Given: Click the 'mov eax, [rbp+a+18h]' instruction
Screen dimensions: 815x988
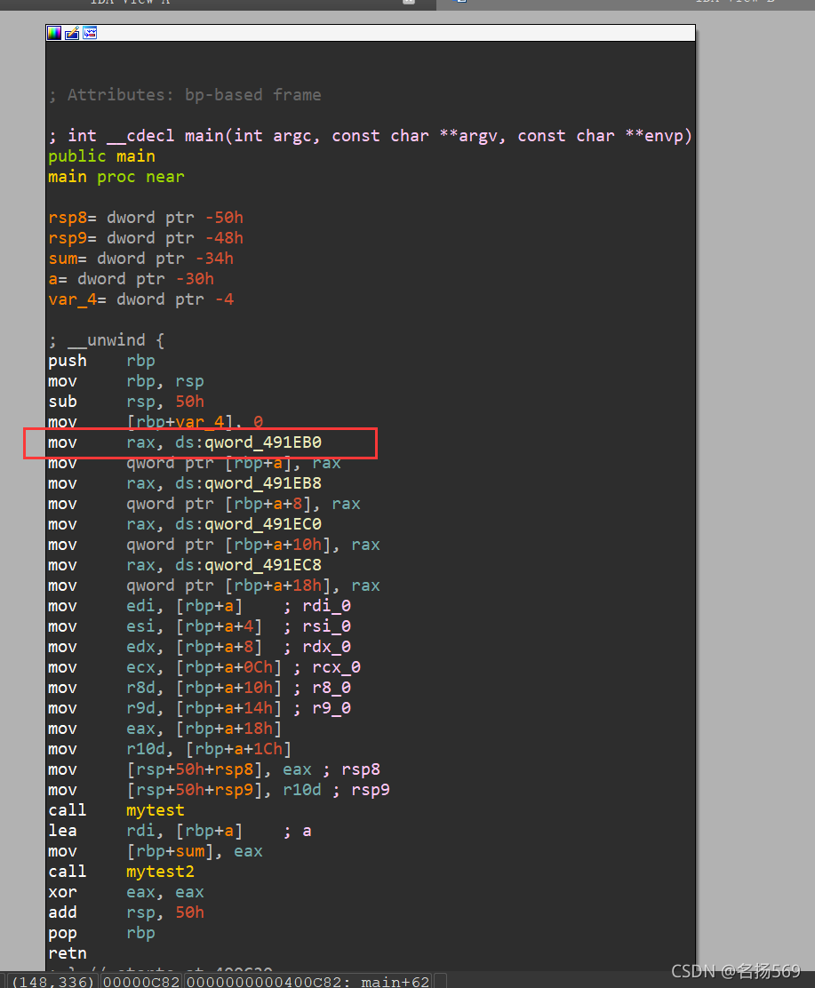Looking at the screenshot, I should point(165,729).
